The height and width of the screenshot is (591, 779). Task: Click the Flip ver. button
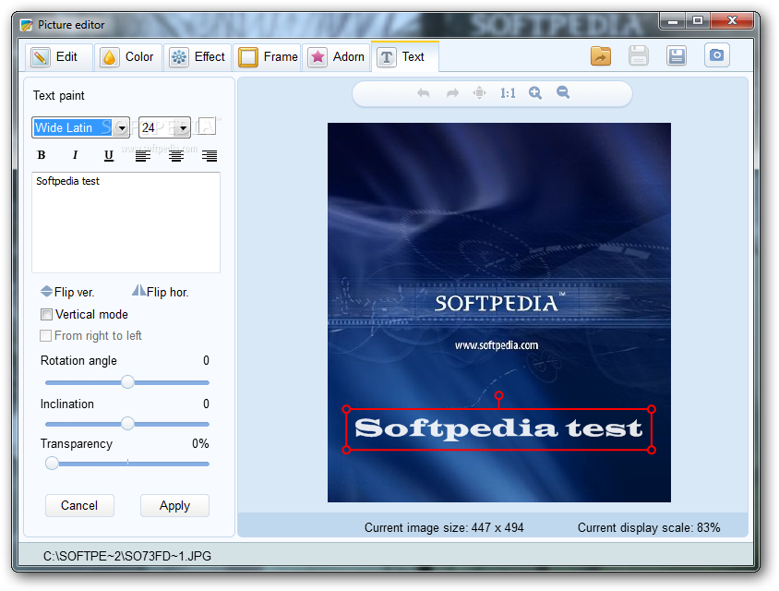pos(67,292)
